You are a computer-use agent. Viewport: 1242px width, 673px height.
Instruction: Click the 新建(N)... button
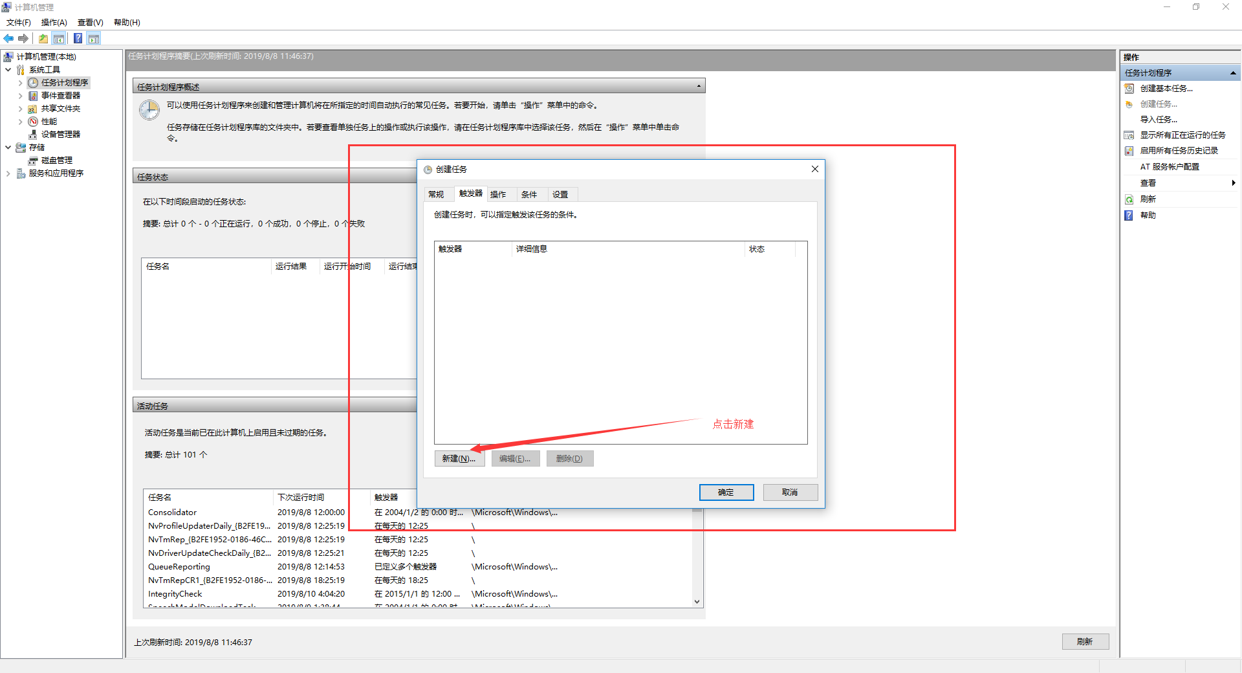[x=459, y=459]
